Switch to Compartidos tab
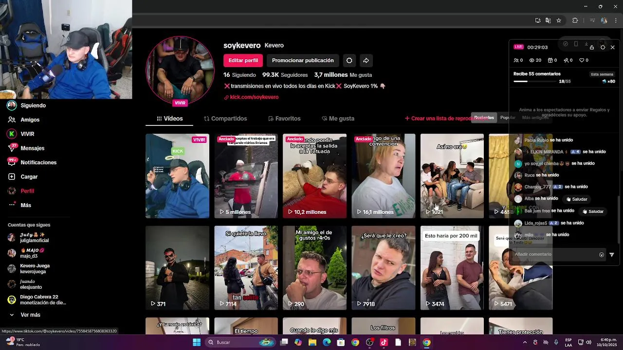The height and width of the screenshot is (350, 623). pos(225,119)
